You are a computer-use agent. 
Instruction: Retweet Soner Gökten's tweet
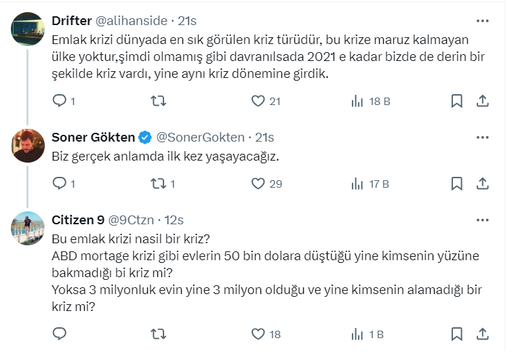pos(158,183)
